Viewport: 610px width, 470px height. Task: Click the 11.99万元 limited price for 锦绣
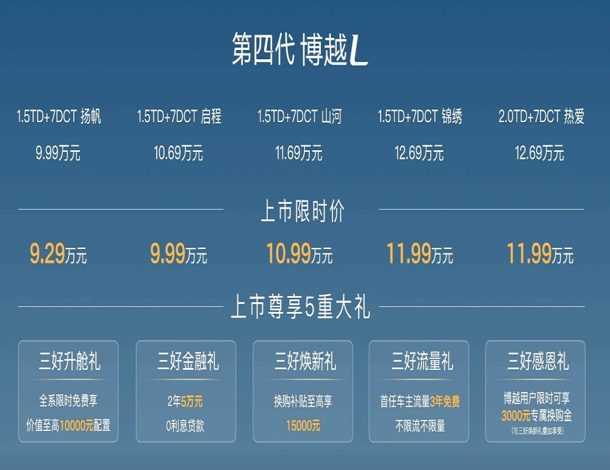click(420, 253)
